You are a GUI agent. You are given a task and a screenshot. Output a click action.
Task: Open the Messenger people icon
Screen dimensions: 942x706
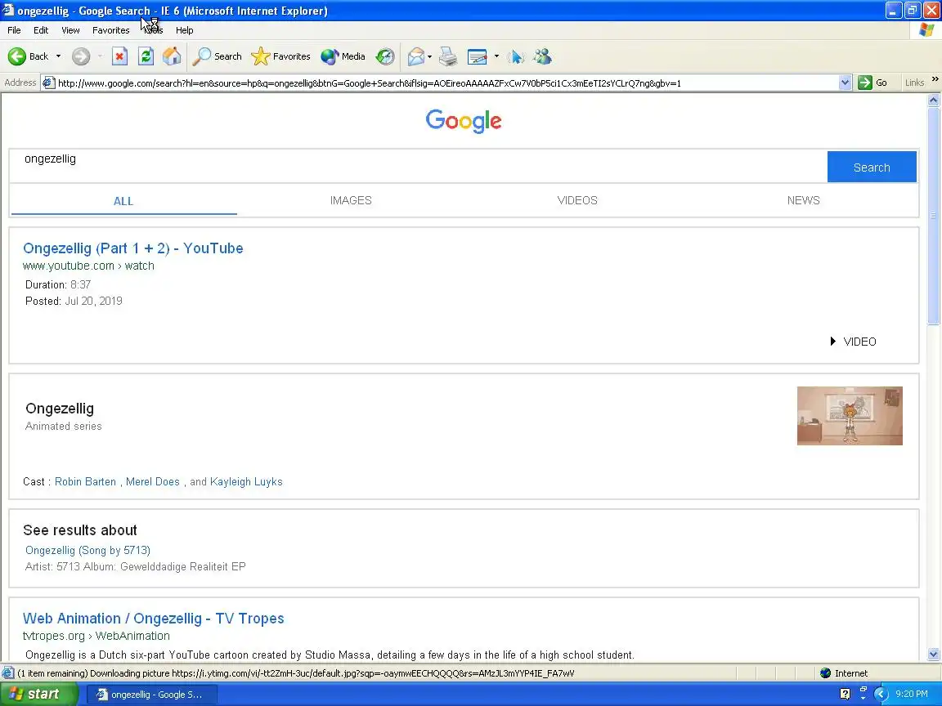click(542, 56)
